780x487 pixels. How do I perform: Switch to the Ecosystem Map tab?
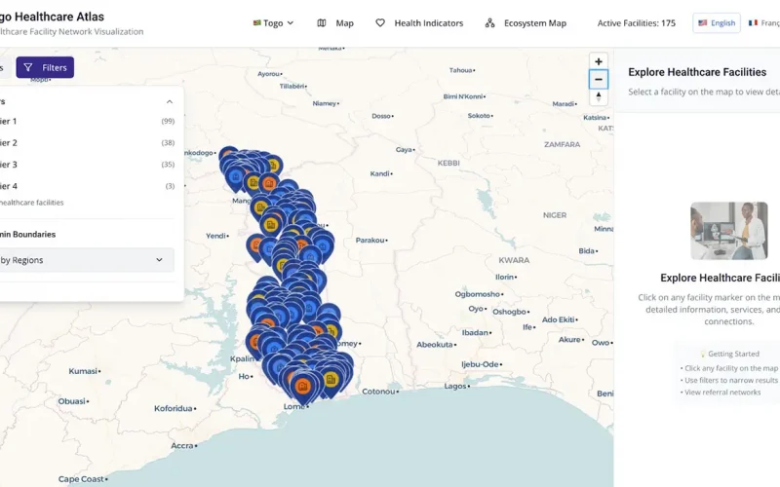tap(534, 23)
